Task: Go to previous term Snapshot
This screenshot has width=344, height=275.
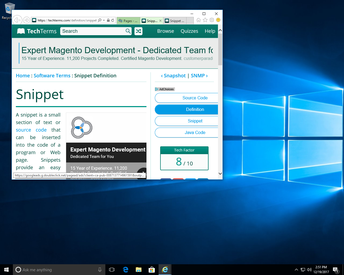Action: coord(173,76)
